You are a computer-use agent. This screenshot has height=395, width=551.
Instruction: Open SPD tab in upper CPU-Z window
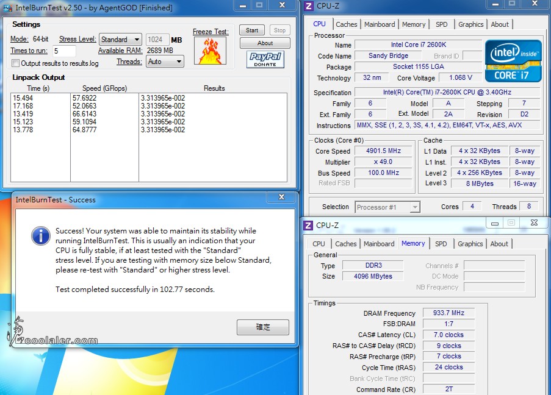coord(442,24)
